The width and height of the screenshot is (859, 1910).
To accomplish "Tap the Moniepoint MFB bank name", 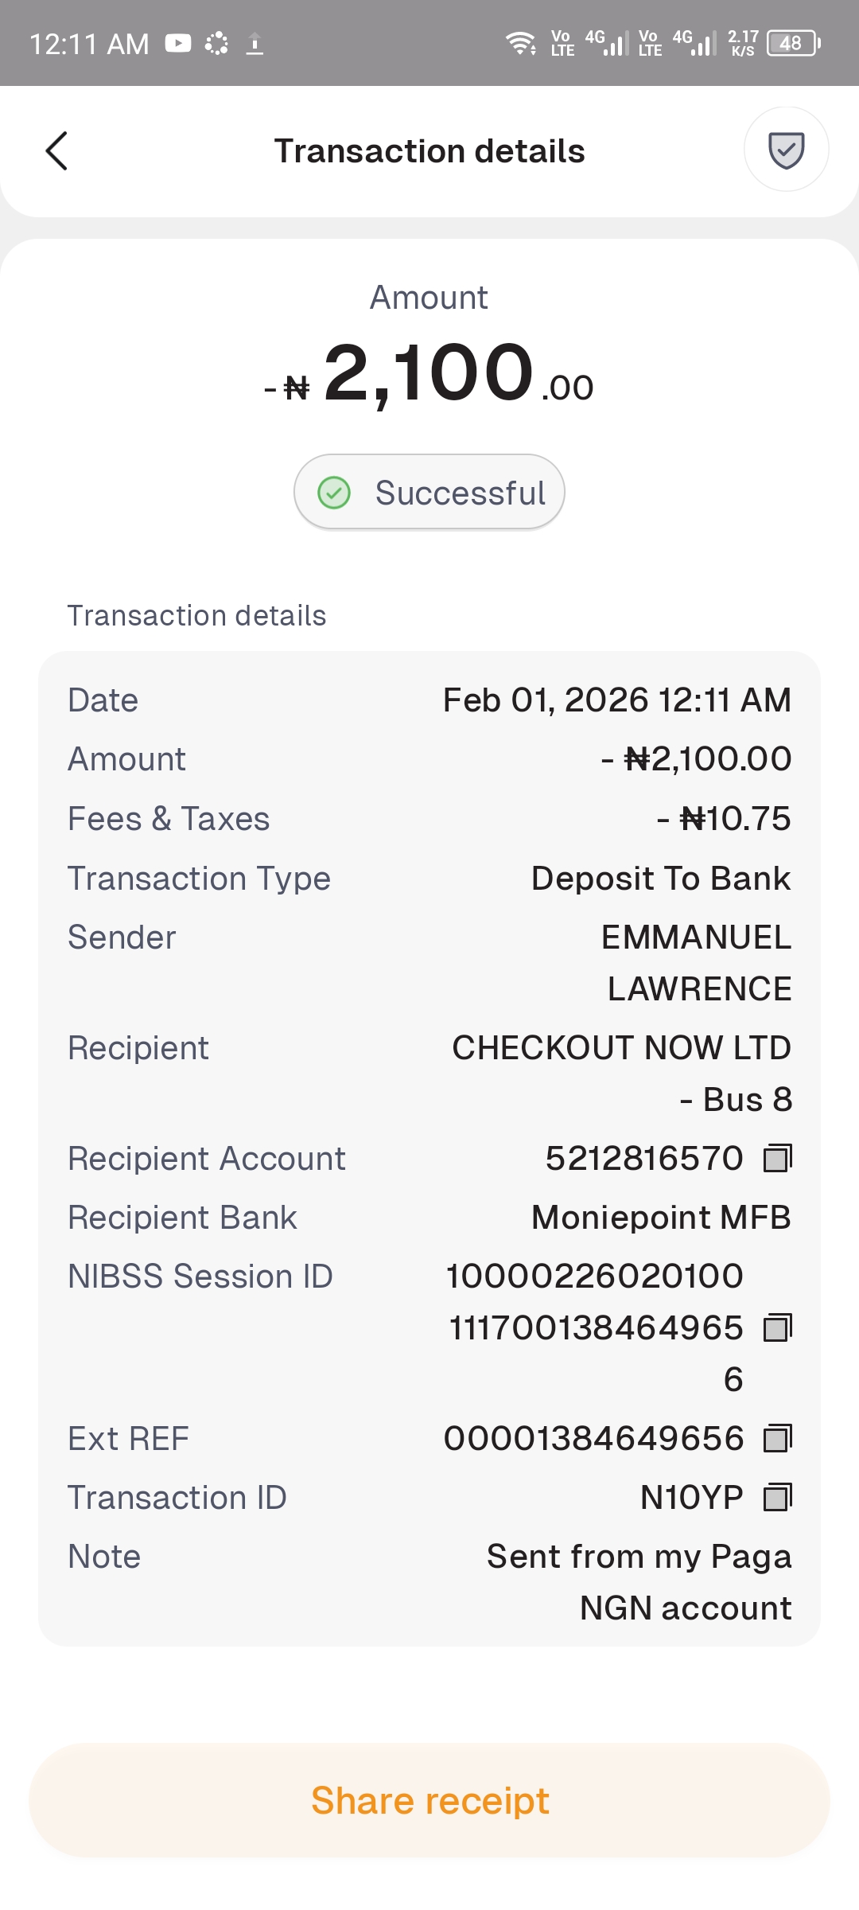I will [661, 1218].
